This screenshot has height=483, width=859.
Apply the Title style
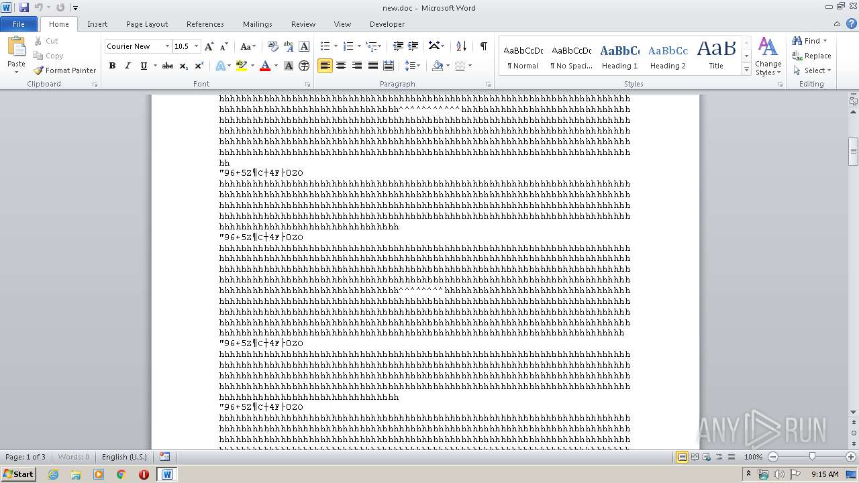pos(716,56)
